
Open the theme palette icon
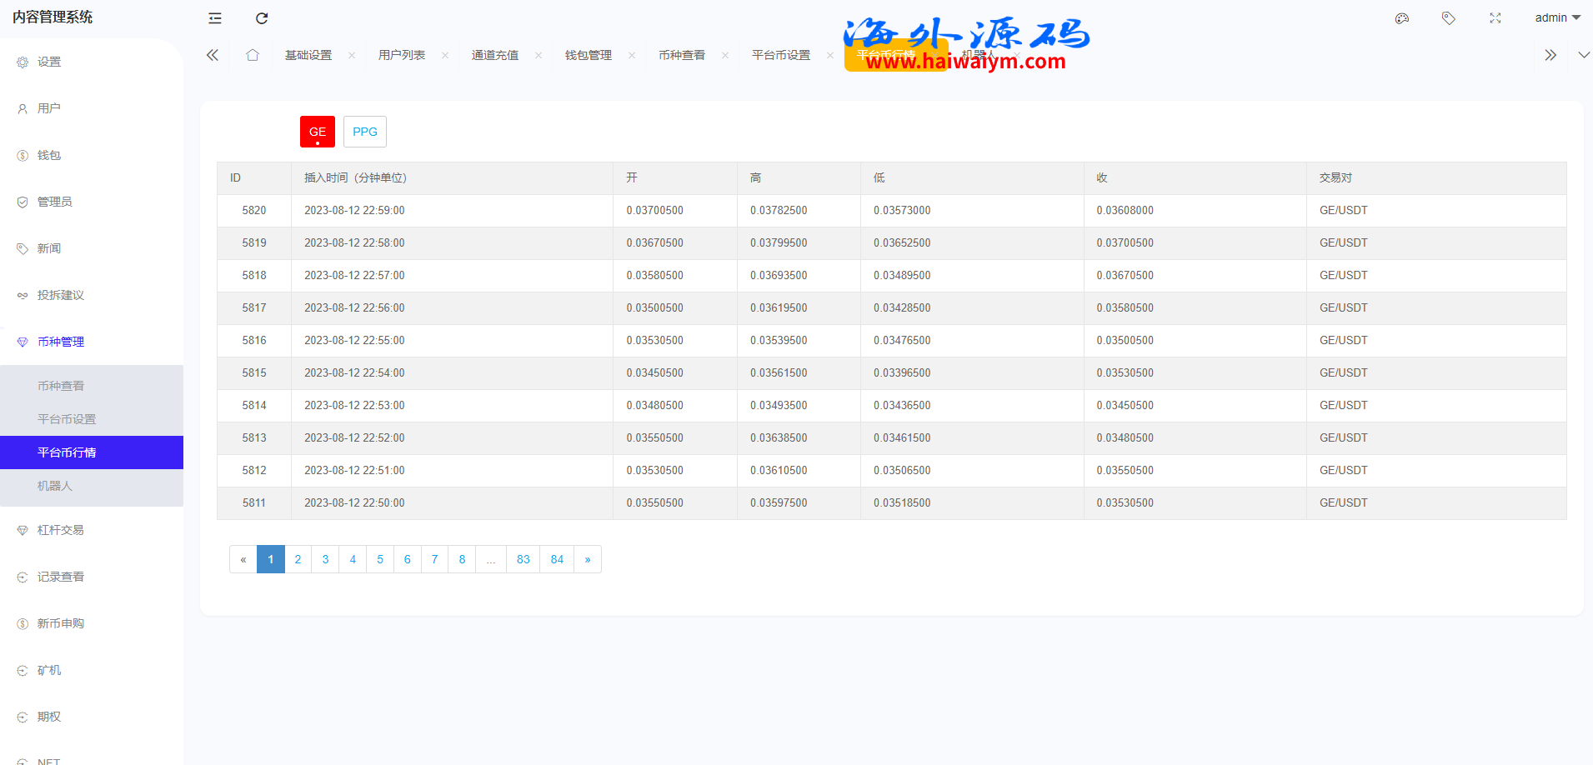click(1402, 18)
